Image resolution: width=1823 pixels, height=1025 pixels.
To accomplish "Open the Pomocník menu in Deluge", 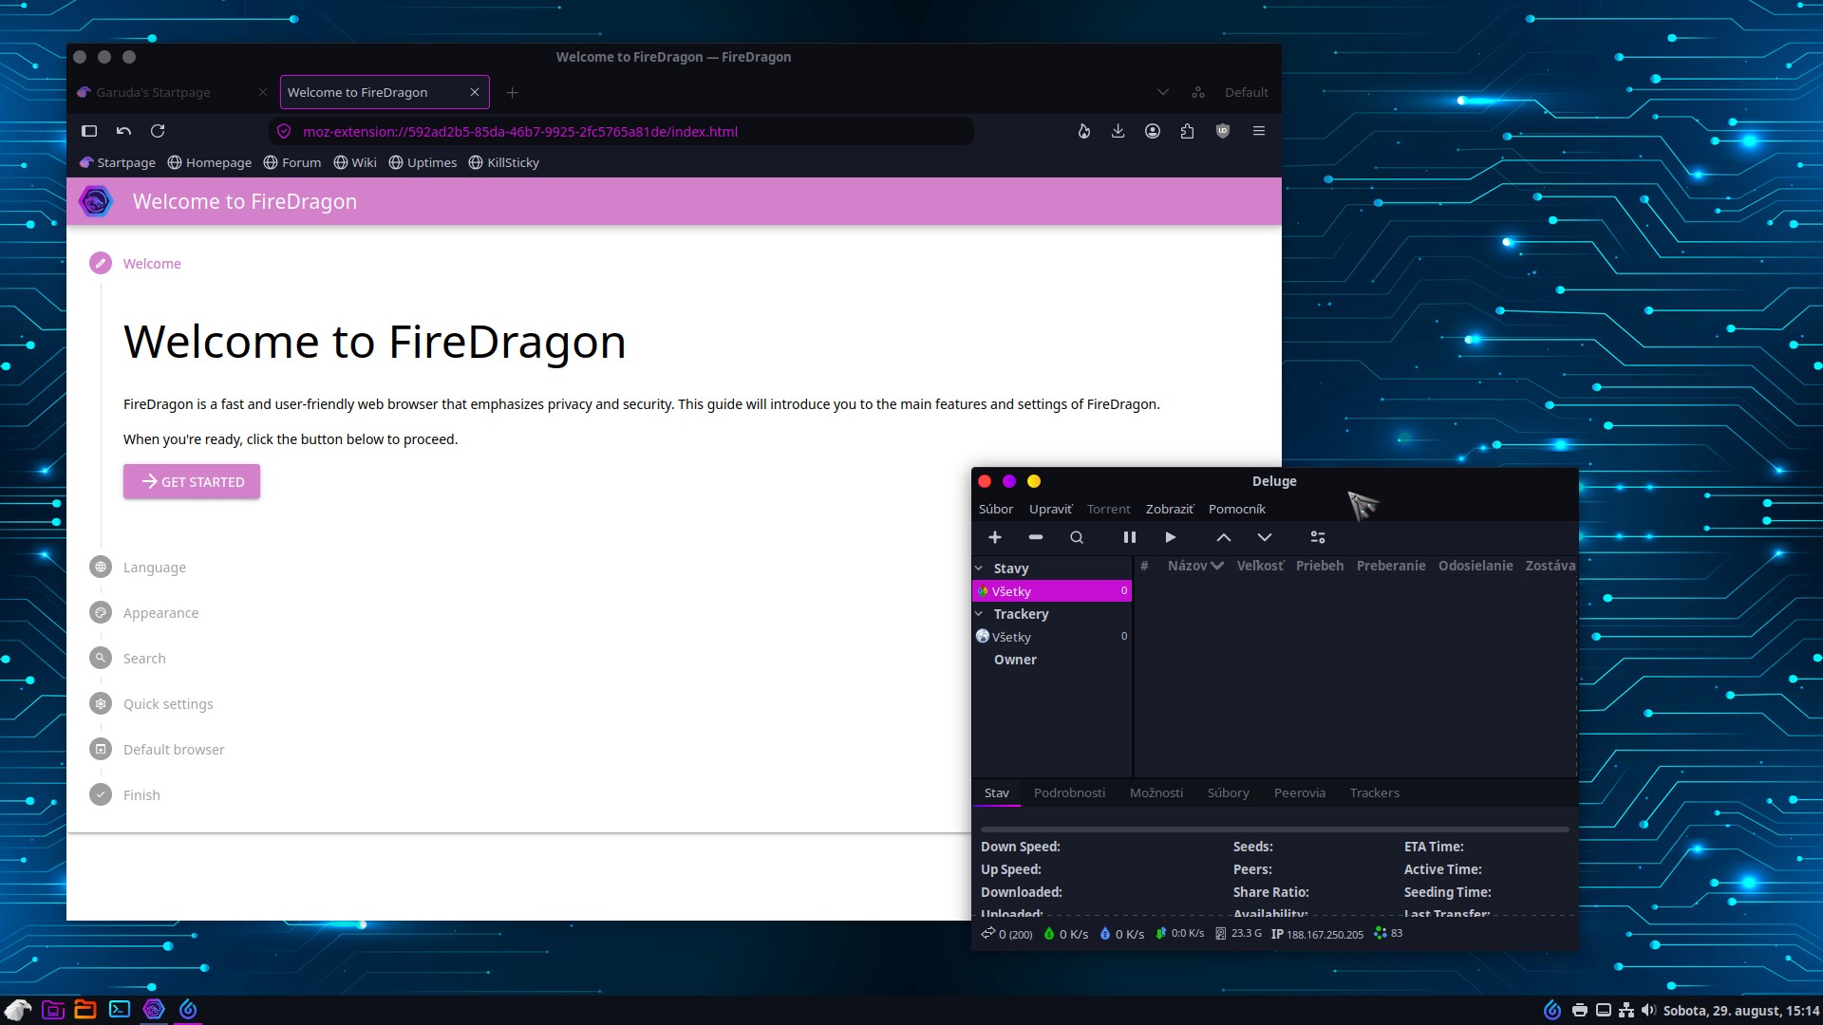I will pos(1237,510).
